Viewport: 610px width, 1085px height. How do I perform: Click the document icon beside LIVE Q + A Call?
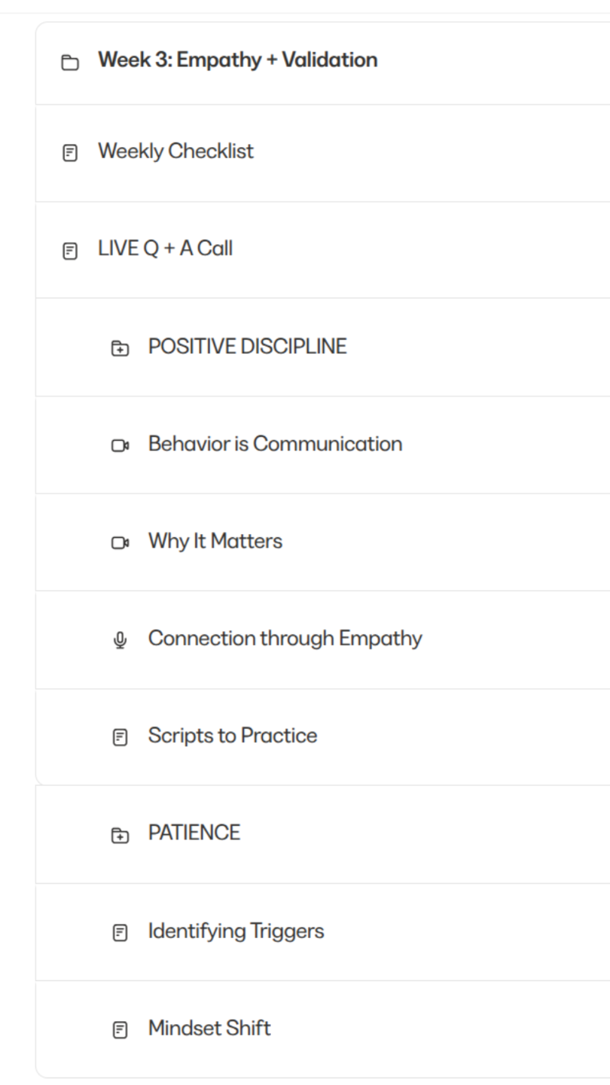pyautogui.click(x=69, y=251)
